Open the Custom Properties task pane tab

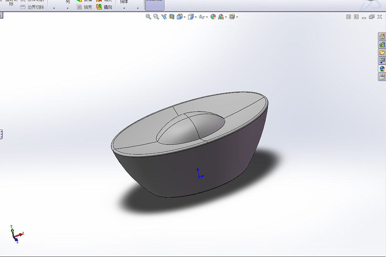point(382,77)
